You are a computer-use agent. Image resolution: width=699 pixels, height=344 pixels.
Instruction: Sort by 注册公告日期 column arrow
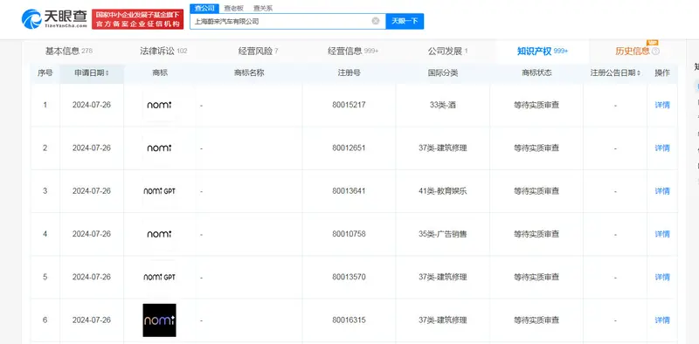[x=639, y=73]
